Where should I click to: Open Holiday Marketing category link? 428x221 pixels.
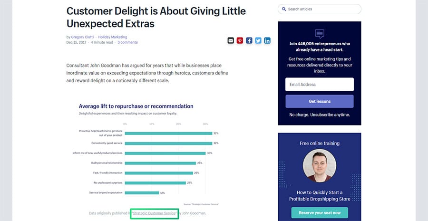[113, 37]
